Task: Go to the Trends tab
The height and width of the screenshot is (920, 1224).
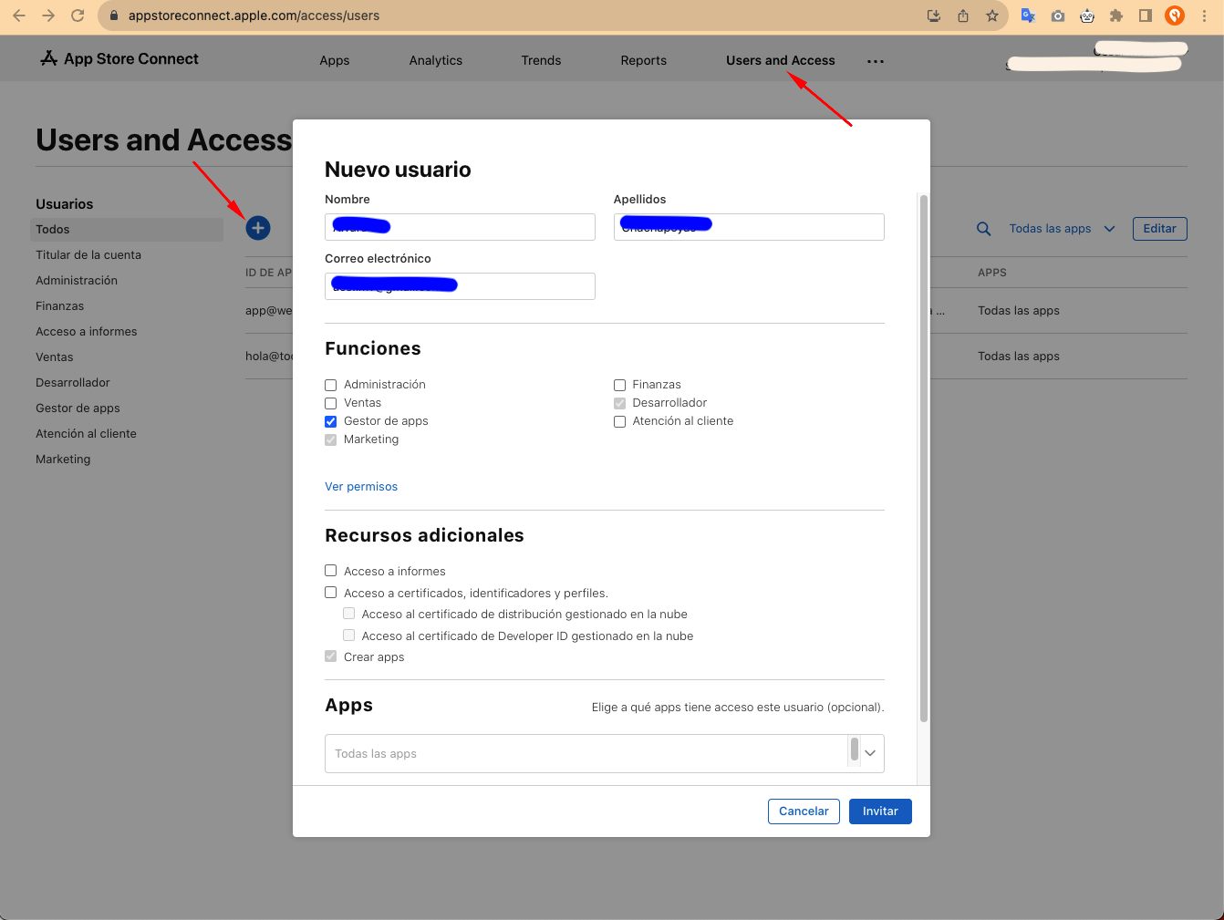Action: coord(541,60)
